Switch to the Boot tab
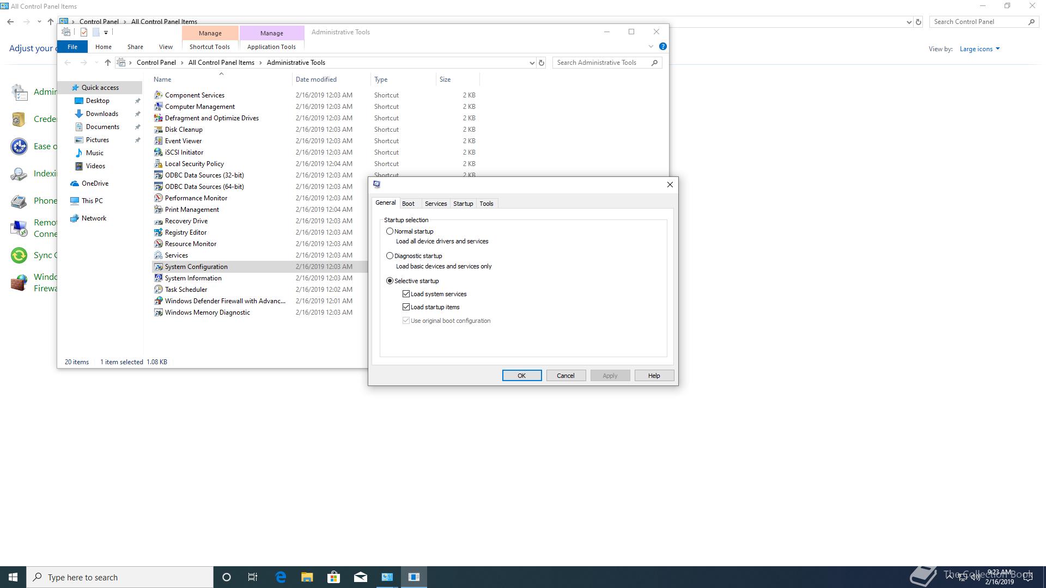 tap(408, 204)
